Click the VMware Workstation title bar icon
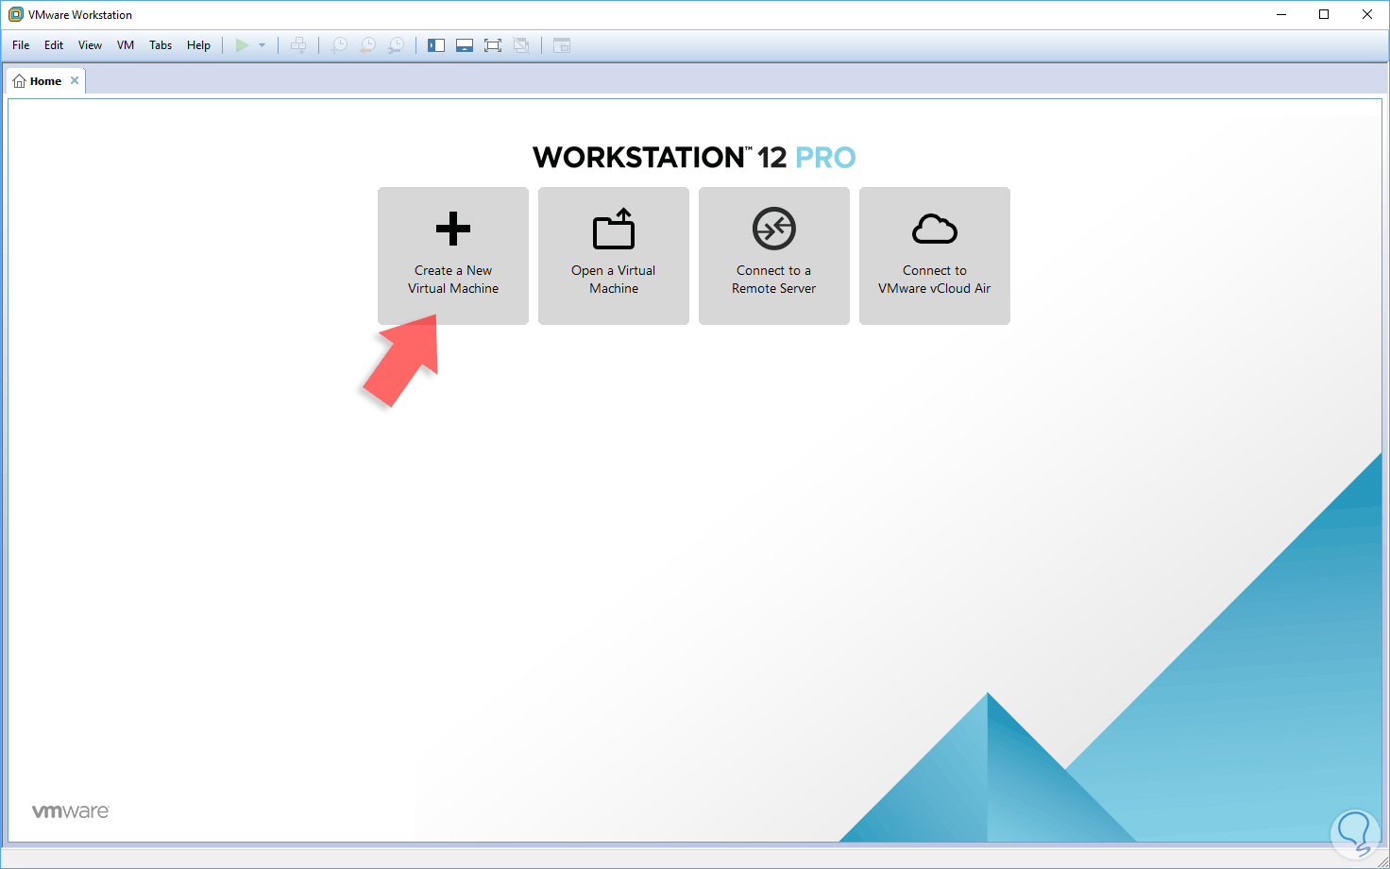 15,14
